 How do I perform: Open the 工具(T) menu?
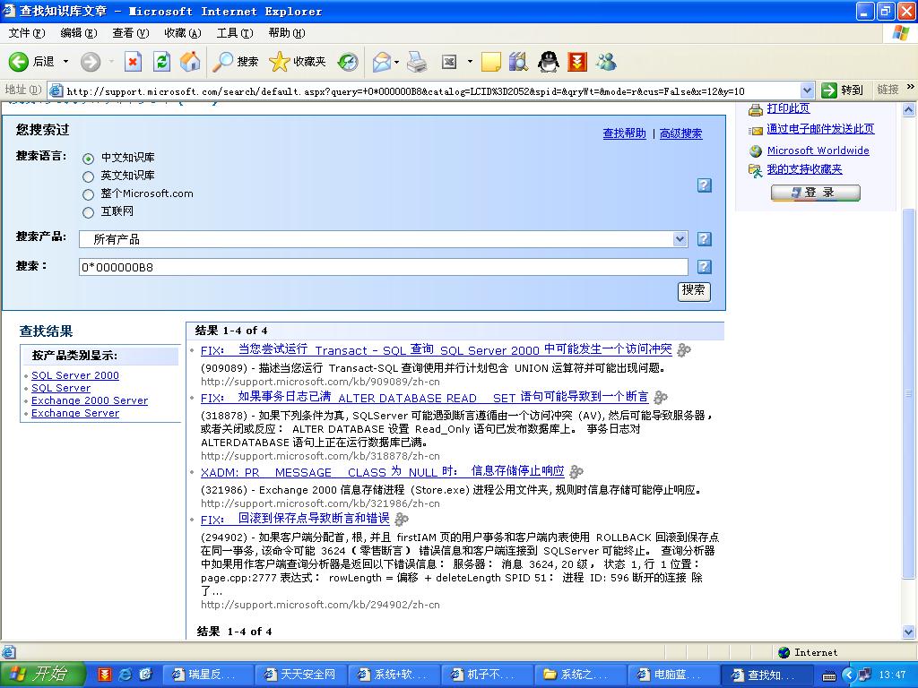click(235, 33)
